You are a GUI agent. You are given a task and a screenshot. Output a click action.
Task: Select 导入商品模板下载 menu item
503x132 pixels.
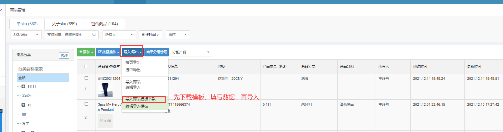point(143,99)
